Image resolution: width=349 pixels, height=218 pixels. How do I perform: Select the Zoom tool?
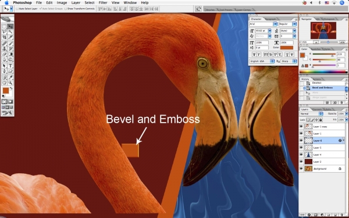10,83
